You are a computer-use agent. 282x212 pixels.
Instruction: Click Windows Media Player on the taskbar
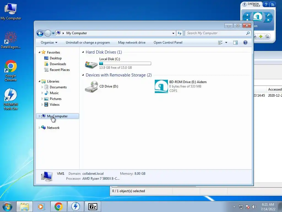(x=41, y=206)
